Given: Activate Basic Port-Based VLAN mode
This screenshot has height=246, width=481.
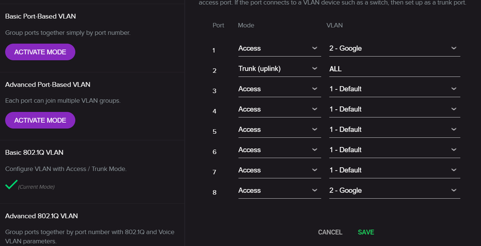Looking at the screenshot, I should [40, 52].
